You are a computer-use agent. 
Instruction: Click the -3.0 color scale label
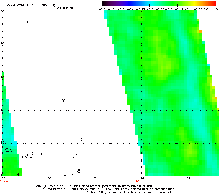tap(102, 10)
